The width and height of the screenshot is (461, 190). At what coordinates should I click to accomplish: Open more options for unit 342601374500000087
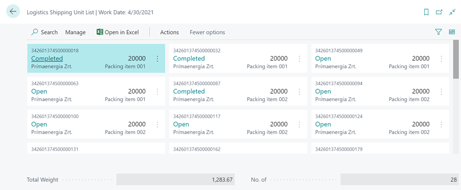(x=299, y=92)
